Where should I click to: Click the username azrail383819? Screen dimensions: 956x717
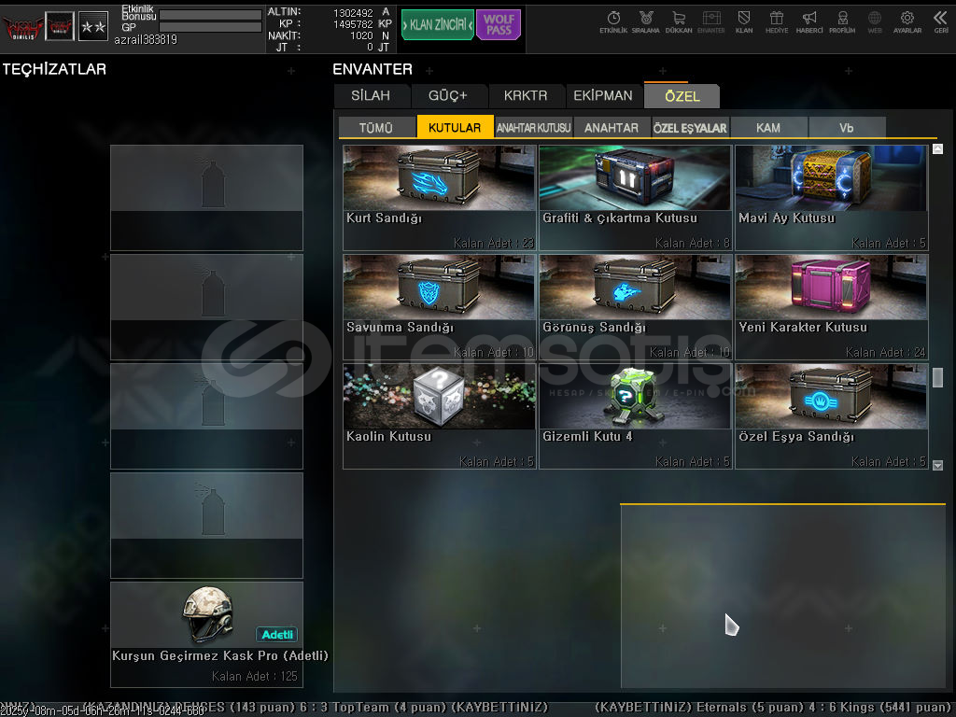(146, 39)
